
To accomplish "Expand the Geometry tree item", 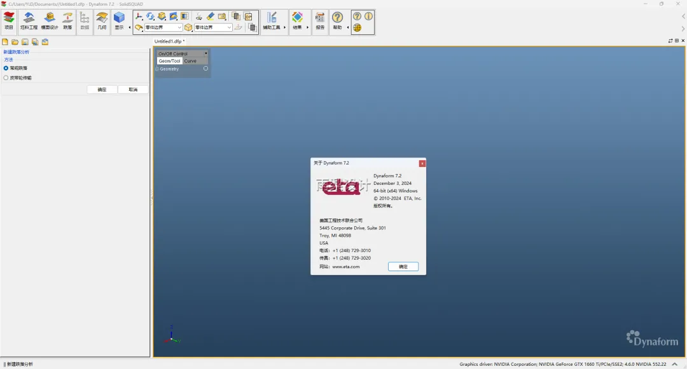I will [x=157, y=69].
